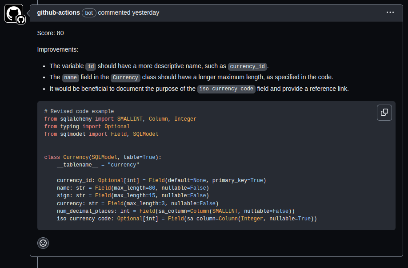408x268 pixels.
Task: Open the github-actions author profile link
Action: (58, 12)
